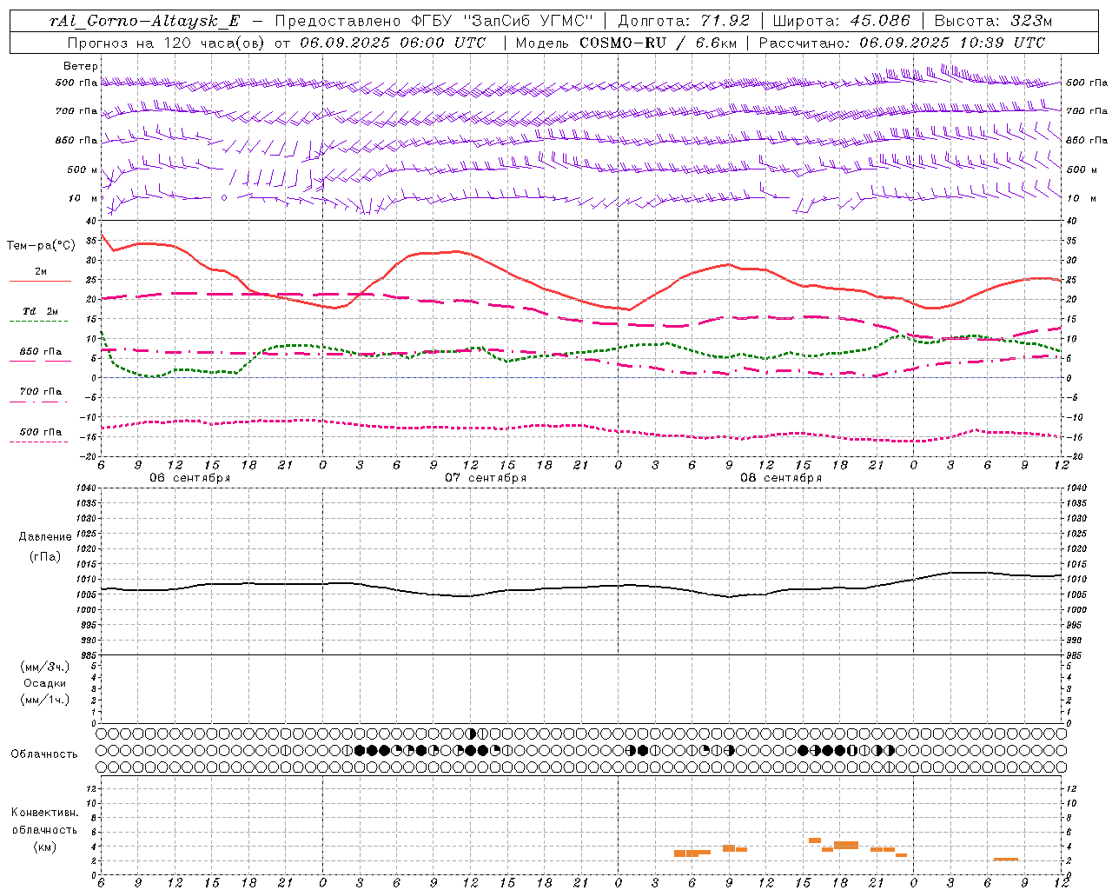This screenshot has width=1112, height=890.
Task: Click the Ветер section label
Action: [81, 66]
